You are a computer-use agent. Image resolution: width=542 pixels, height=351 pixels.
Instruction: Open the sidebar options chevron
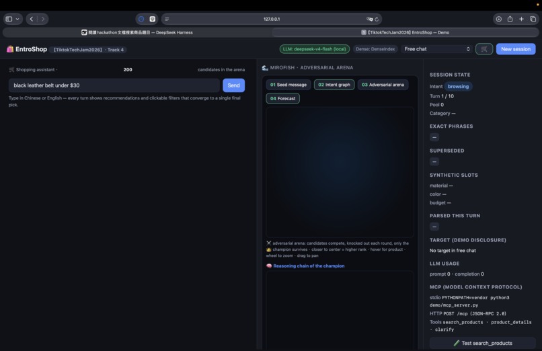[x=17, y=19]
